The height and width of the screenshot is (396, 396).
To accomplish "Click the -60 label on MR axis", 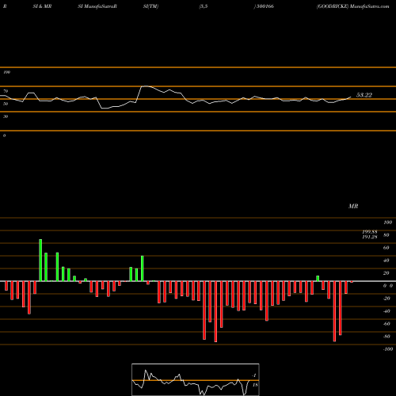I will 386,324.
